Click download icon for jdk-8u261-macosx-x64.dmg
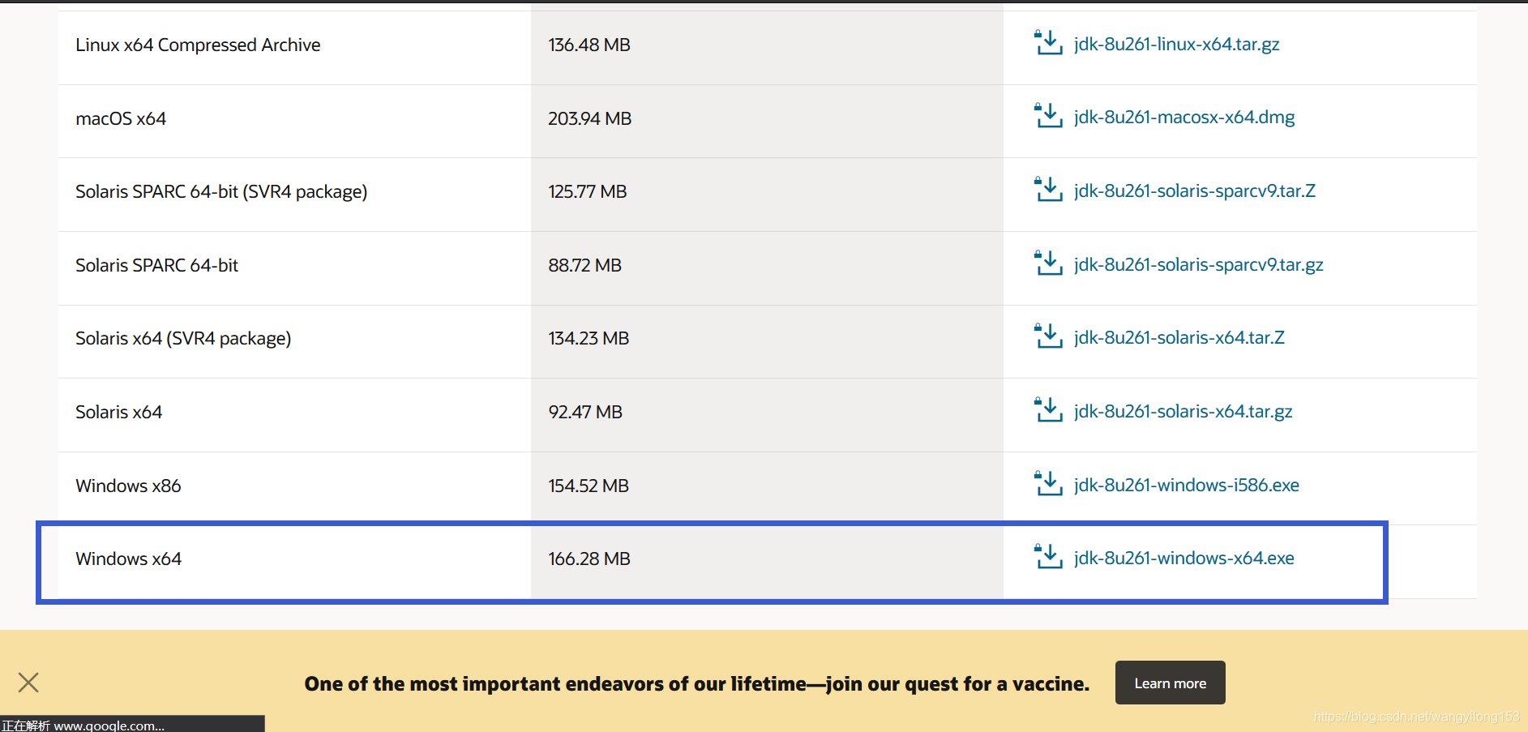The height and width of the screenshot is (732, 1528). coord(1048,116)
